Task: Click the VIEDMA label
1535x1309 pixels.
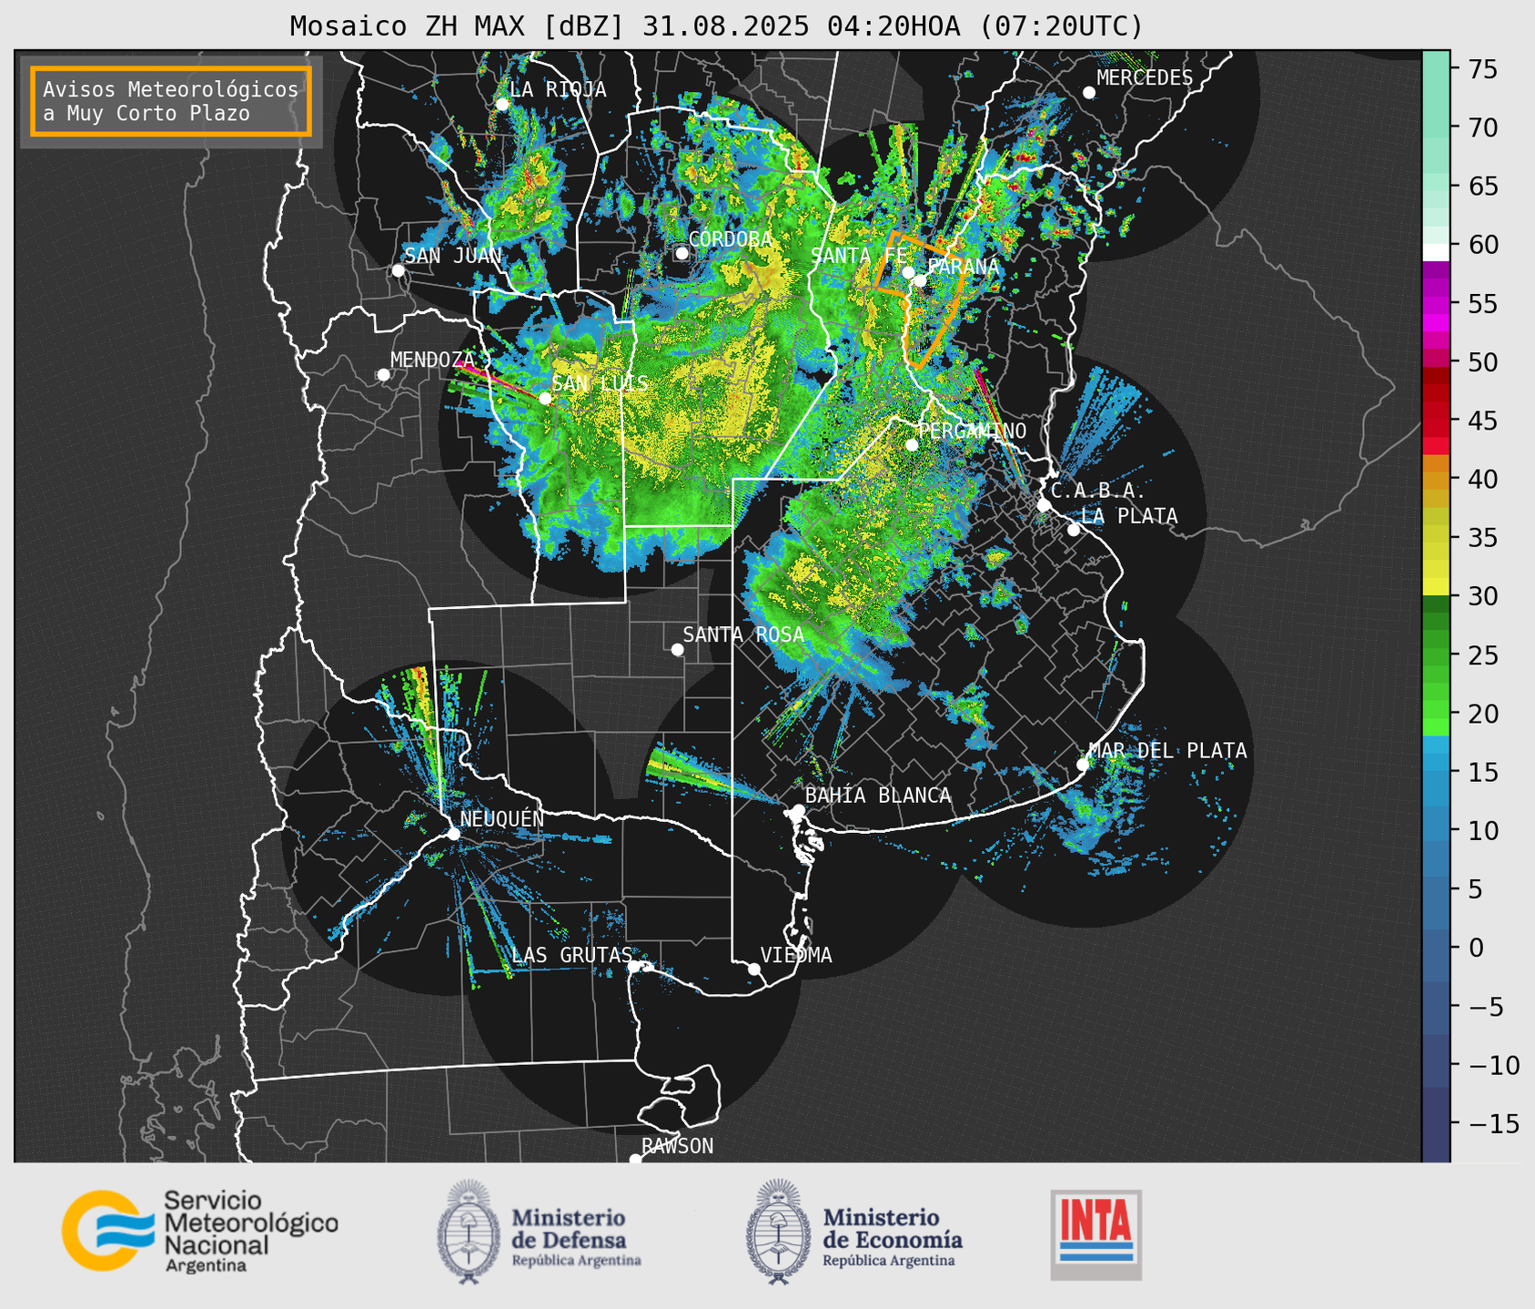Action: [x=796, y=956]
